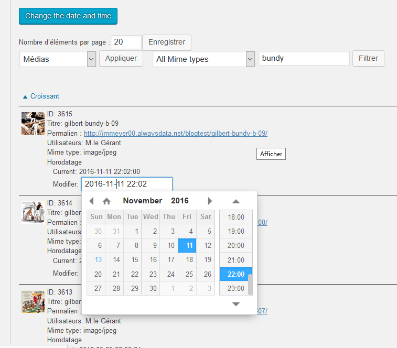Image resolution: width=397 pixels, height=348 pixels.
Task: Select October 31 in calendar
Action: 114,231
